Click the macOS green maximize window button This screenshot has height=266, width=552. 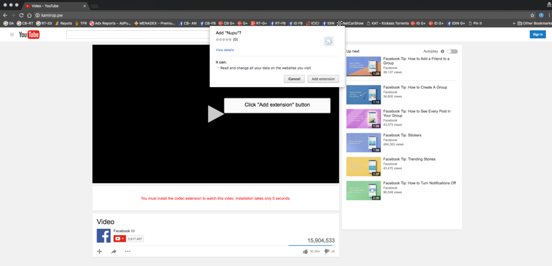(17, 5)
